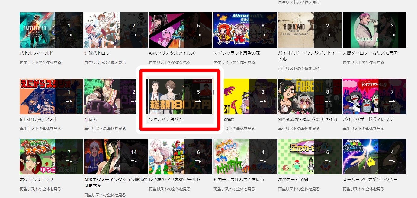Click 再生リストの全体を見る under スーパーマリオギャラクシー
This screenshot has height=198, width=417.
click(364, 189)
